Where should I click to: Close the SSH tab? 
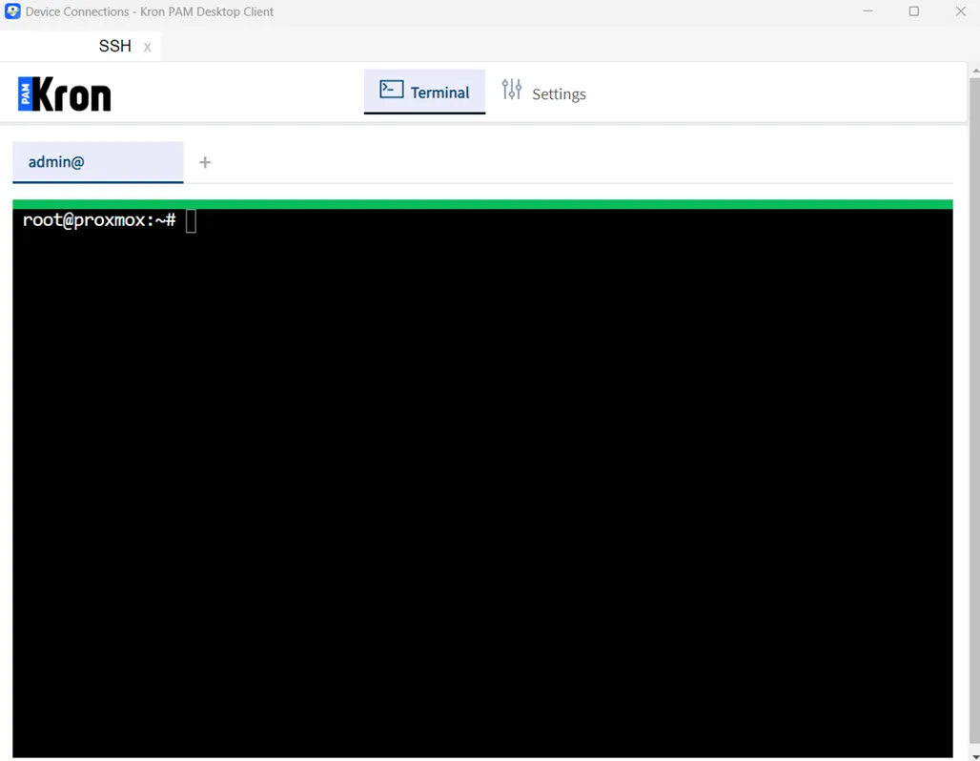pos(147,47)
